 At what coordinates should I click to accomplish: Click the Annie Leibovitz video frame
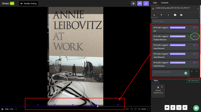[x=75, y=56]
